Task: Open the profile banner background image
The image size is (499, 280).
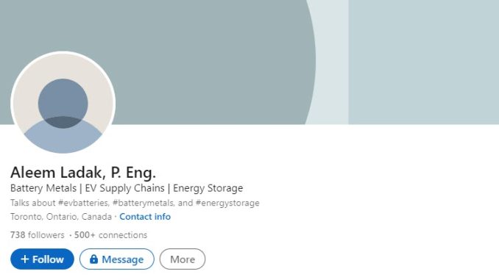Action: click(249, 62)
